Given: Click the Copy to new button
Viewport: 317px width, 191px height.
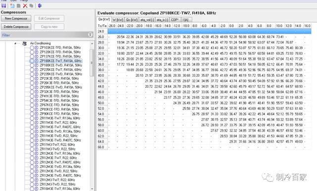Looking at the screenshot, I should 49,27.
